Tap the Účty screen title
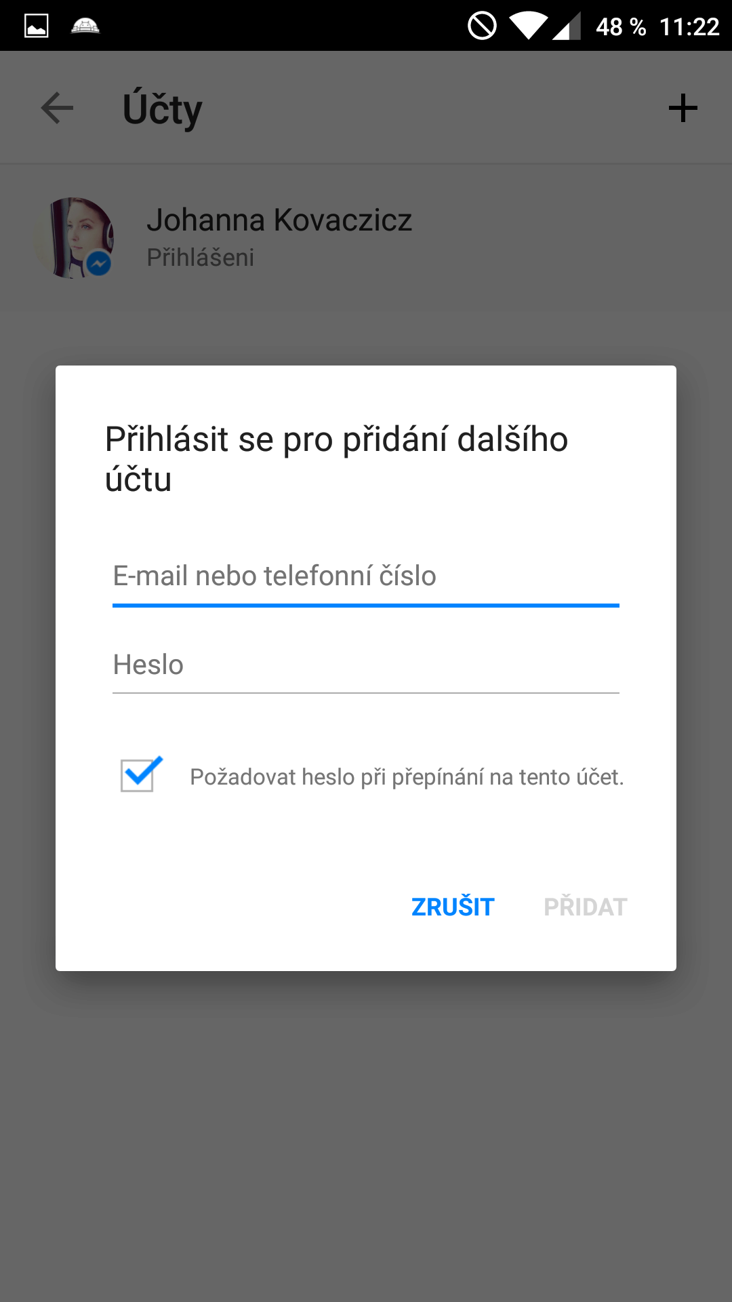The height and width of the screenshot is (1302, 732). click(x=163, y=110)
